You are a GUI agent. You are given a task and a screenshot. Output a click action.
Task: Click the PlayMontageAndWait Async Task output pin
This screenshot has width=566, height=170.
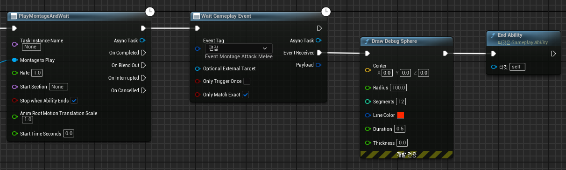tap(143, 41)
